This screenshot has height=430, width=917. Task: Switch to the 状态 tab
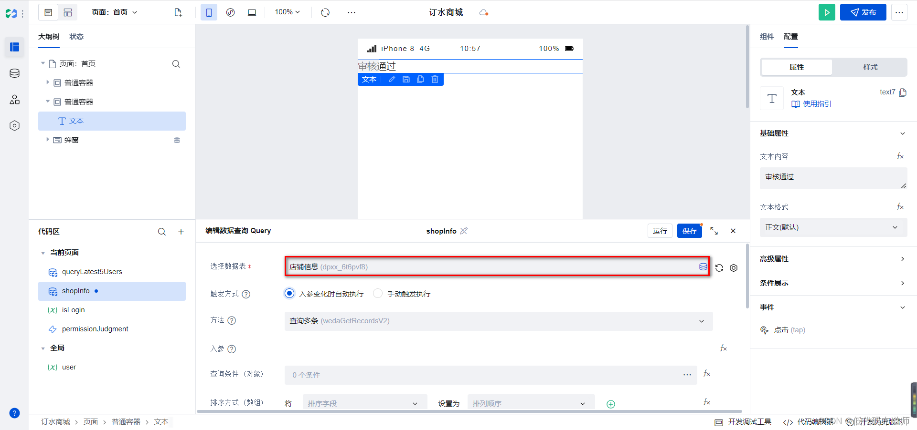tap(76, 37)
